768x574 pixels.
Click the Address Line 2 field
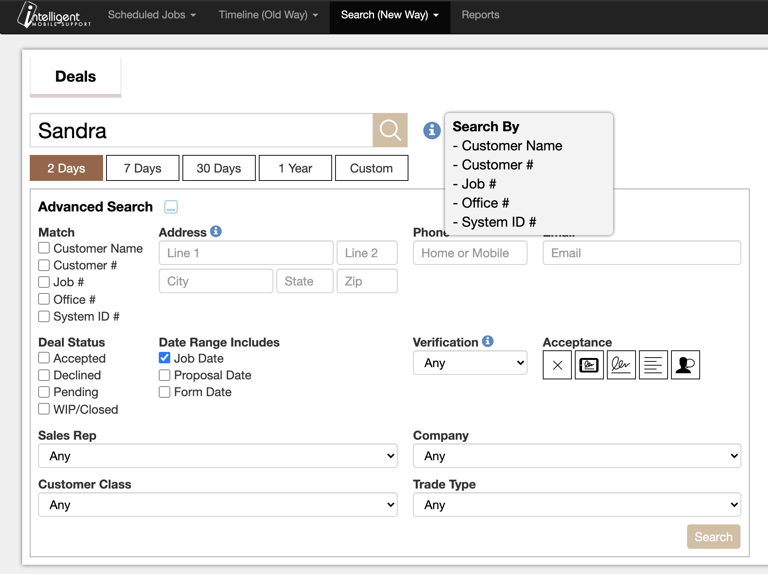click(x=367, y=253)
